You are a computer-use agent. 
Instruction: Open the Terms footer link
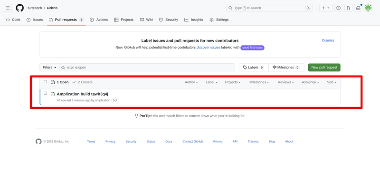(91, 141)
